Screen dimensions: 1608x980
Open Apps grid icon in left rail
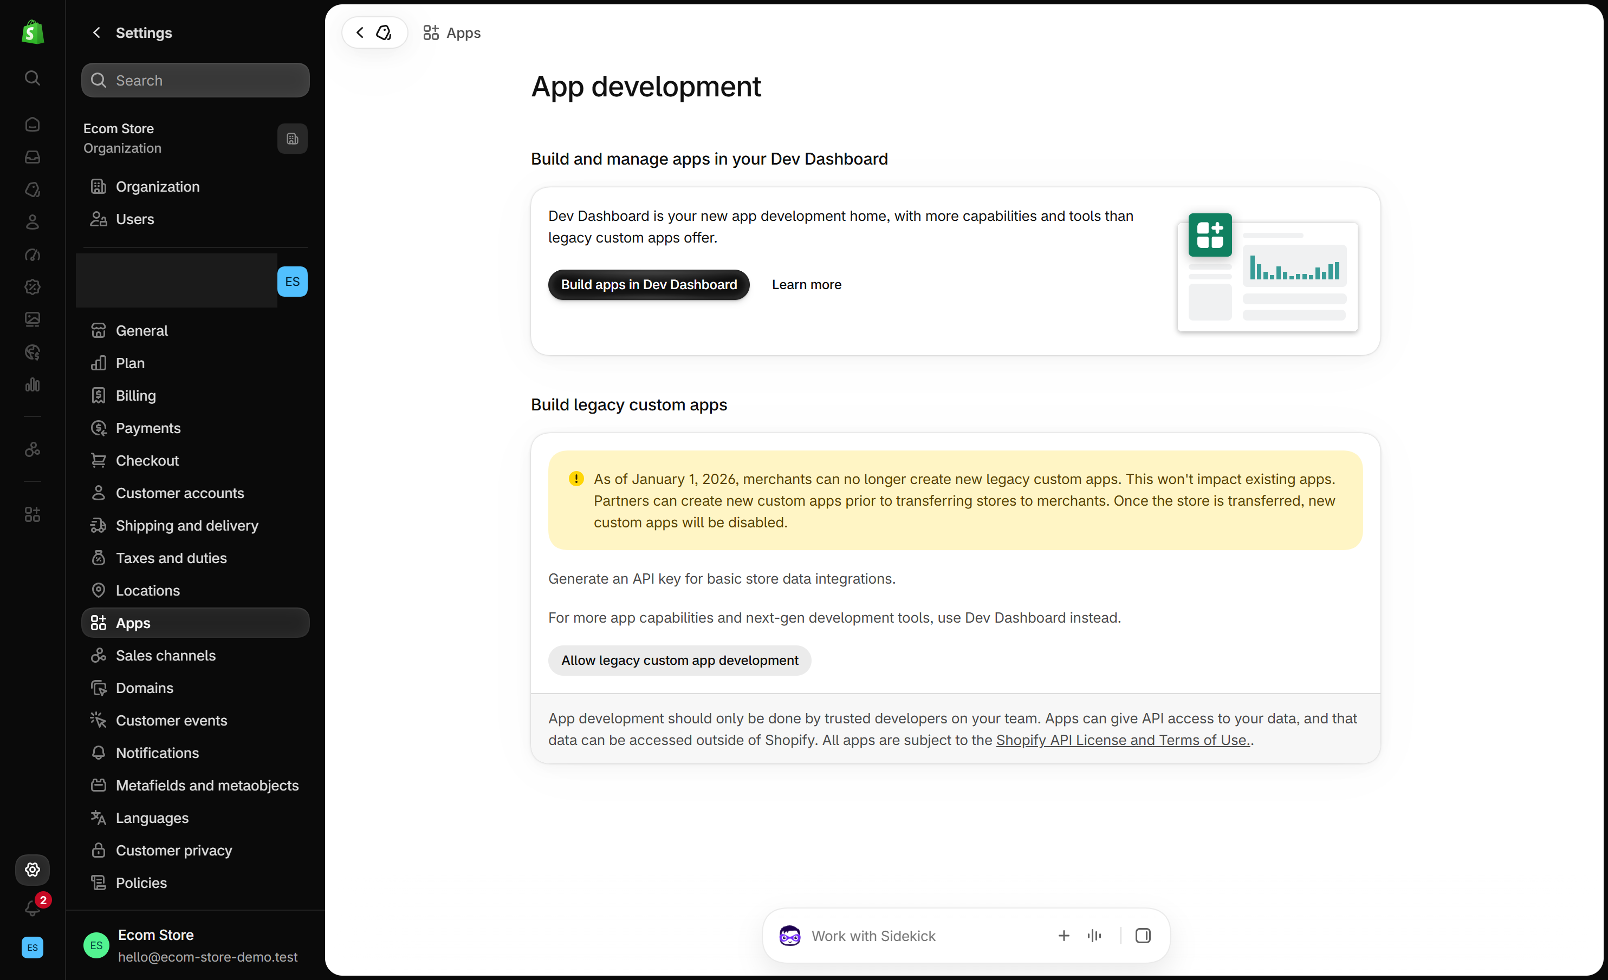[32, 514]
